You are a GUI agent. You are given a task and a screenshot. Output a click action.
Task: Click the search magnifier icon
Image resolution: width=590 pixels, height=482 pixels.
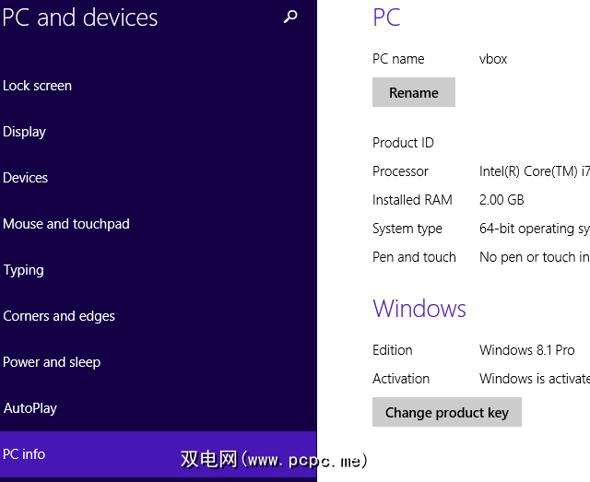click(290, 17)
